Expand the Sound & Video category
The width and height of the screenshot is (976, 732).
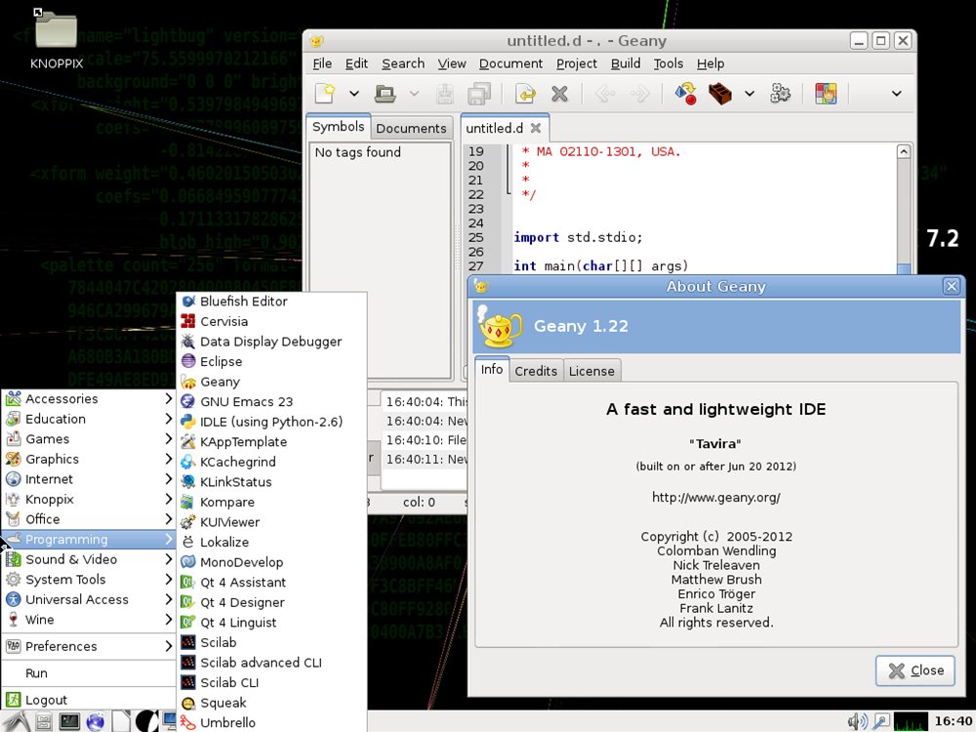pos(89,559)
